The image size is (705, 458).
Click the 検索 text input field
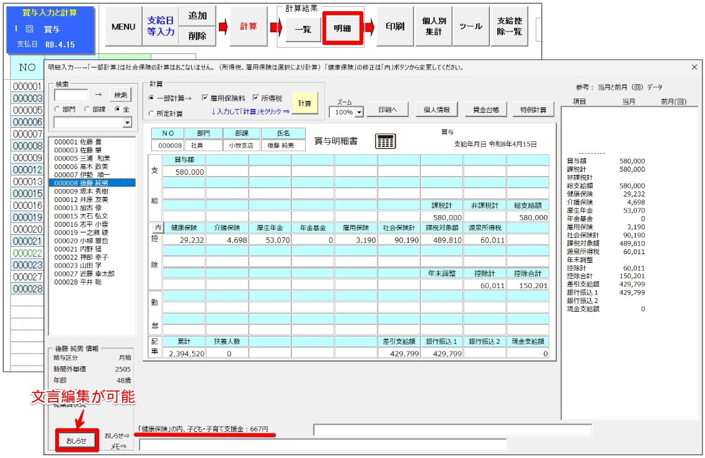pos(71,95)
